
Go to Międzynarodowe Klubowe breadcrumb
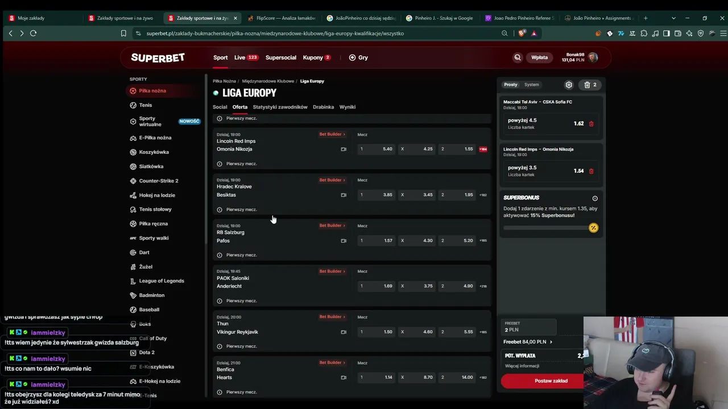pyautogui.click(x=268, y=81)
